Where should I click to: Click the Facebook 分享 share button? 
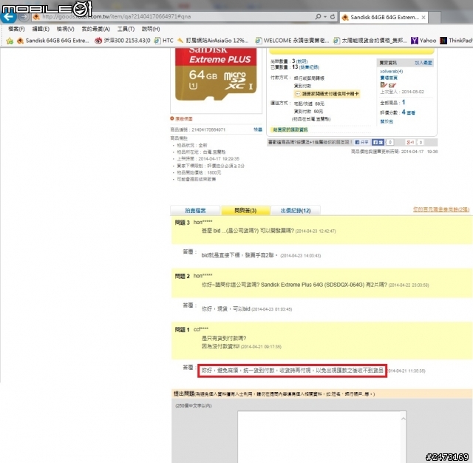tap(361, 142)
